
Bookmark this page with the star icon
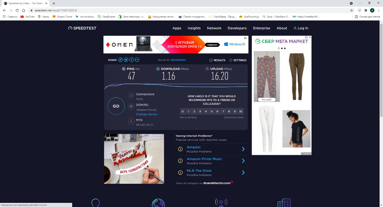[x=351, y=10]
